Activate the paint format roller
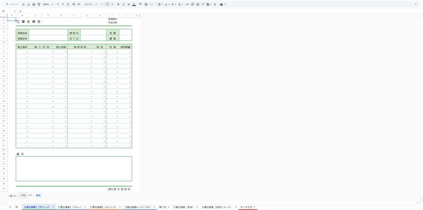The image size is (423, 210). (x=39, y=4)
